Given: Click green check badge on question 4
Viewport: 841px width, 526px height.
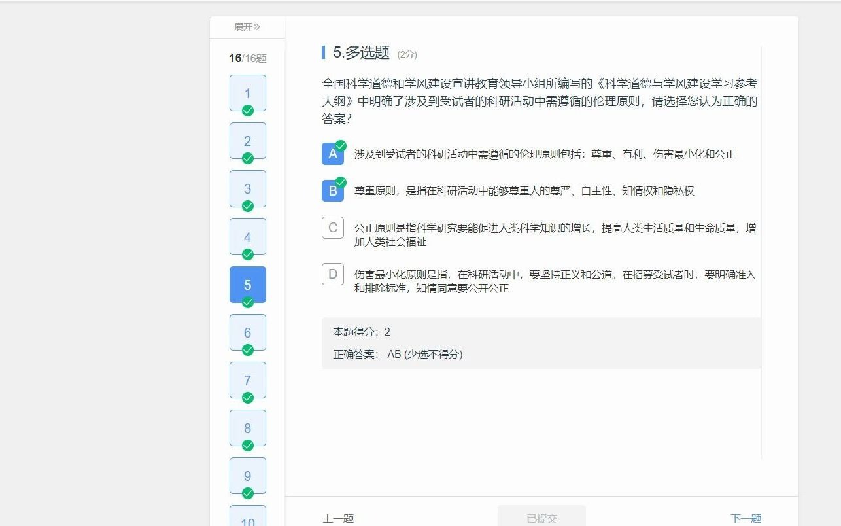Looking at the screenshot, I should point(248,254).
